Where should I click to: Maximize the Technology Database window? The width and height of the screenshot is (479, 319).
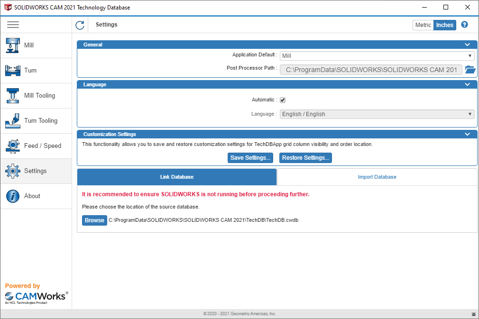(446, 7)
